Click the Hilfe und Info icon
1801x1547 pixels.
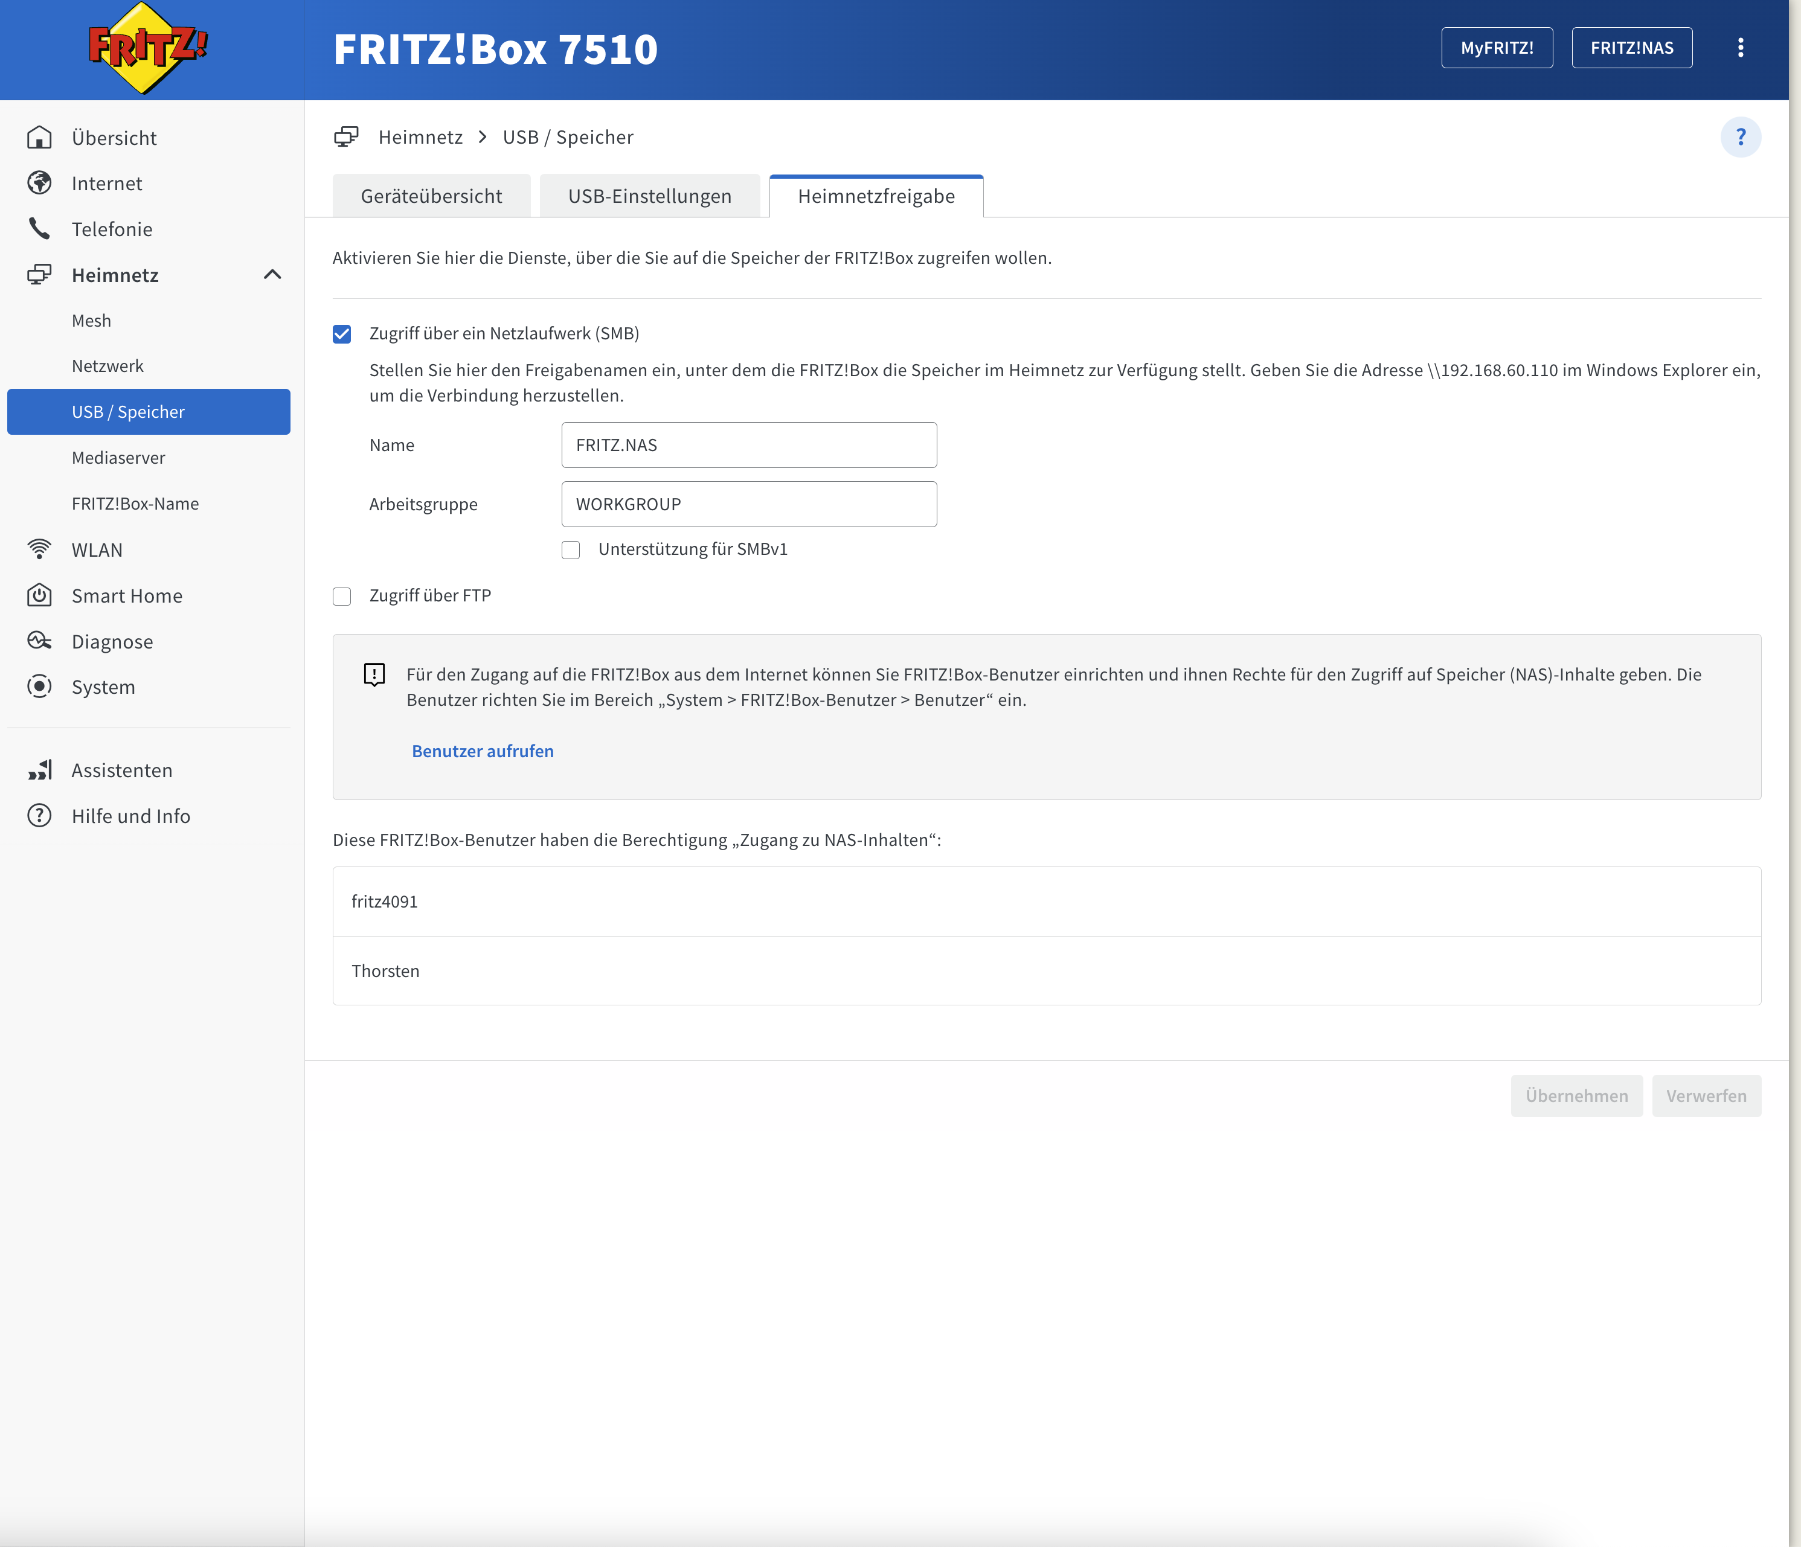(39, 815)
